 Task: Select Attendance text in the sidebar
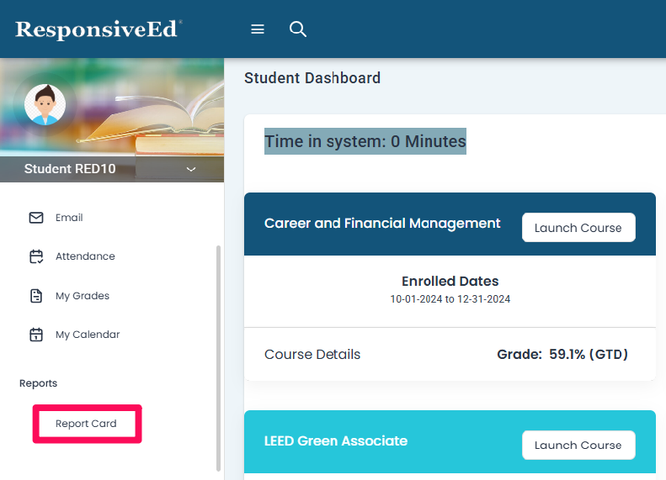point(85,256)
